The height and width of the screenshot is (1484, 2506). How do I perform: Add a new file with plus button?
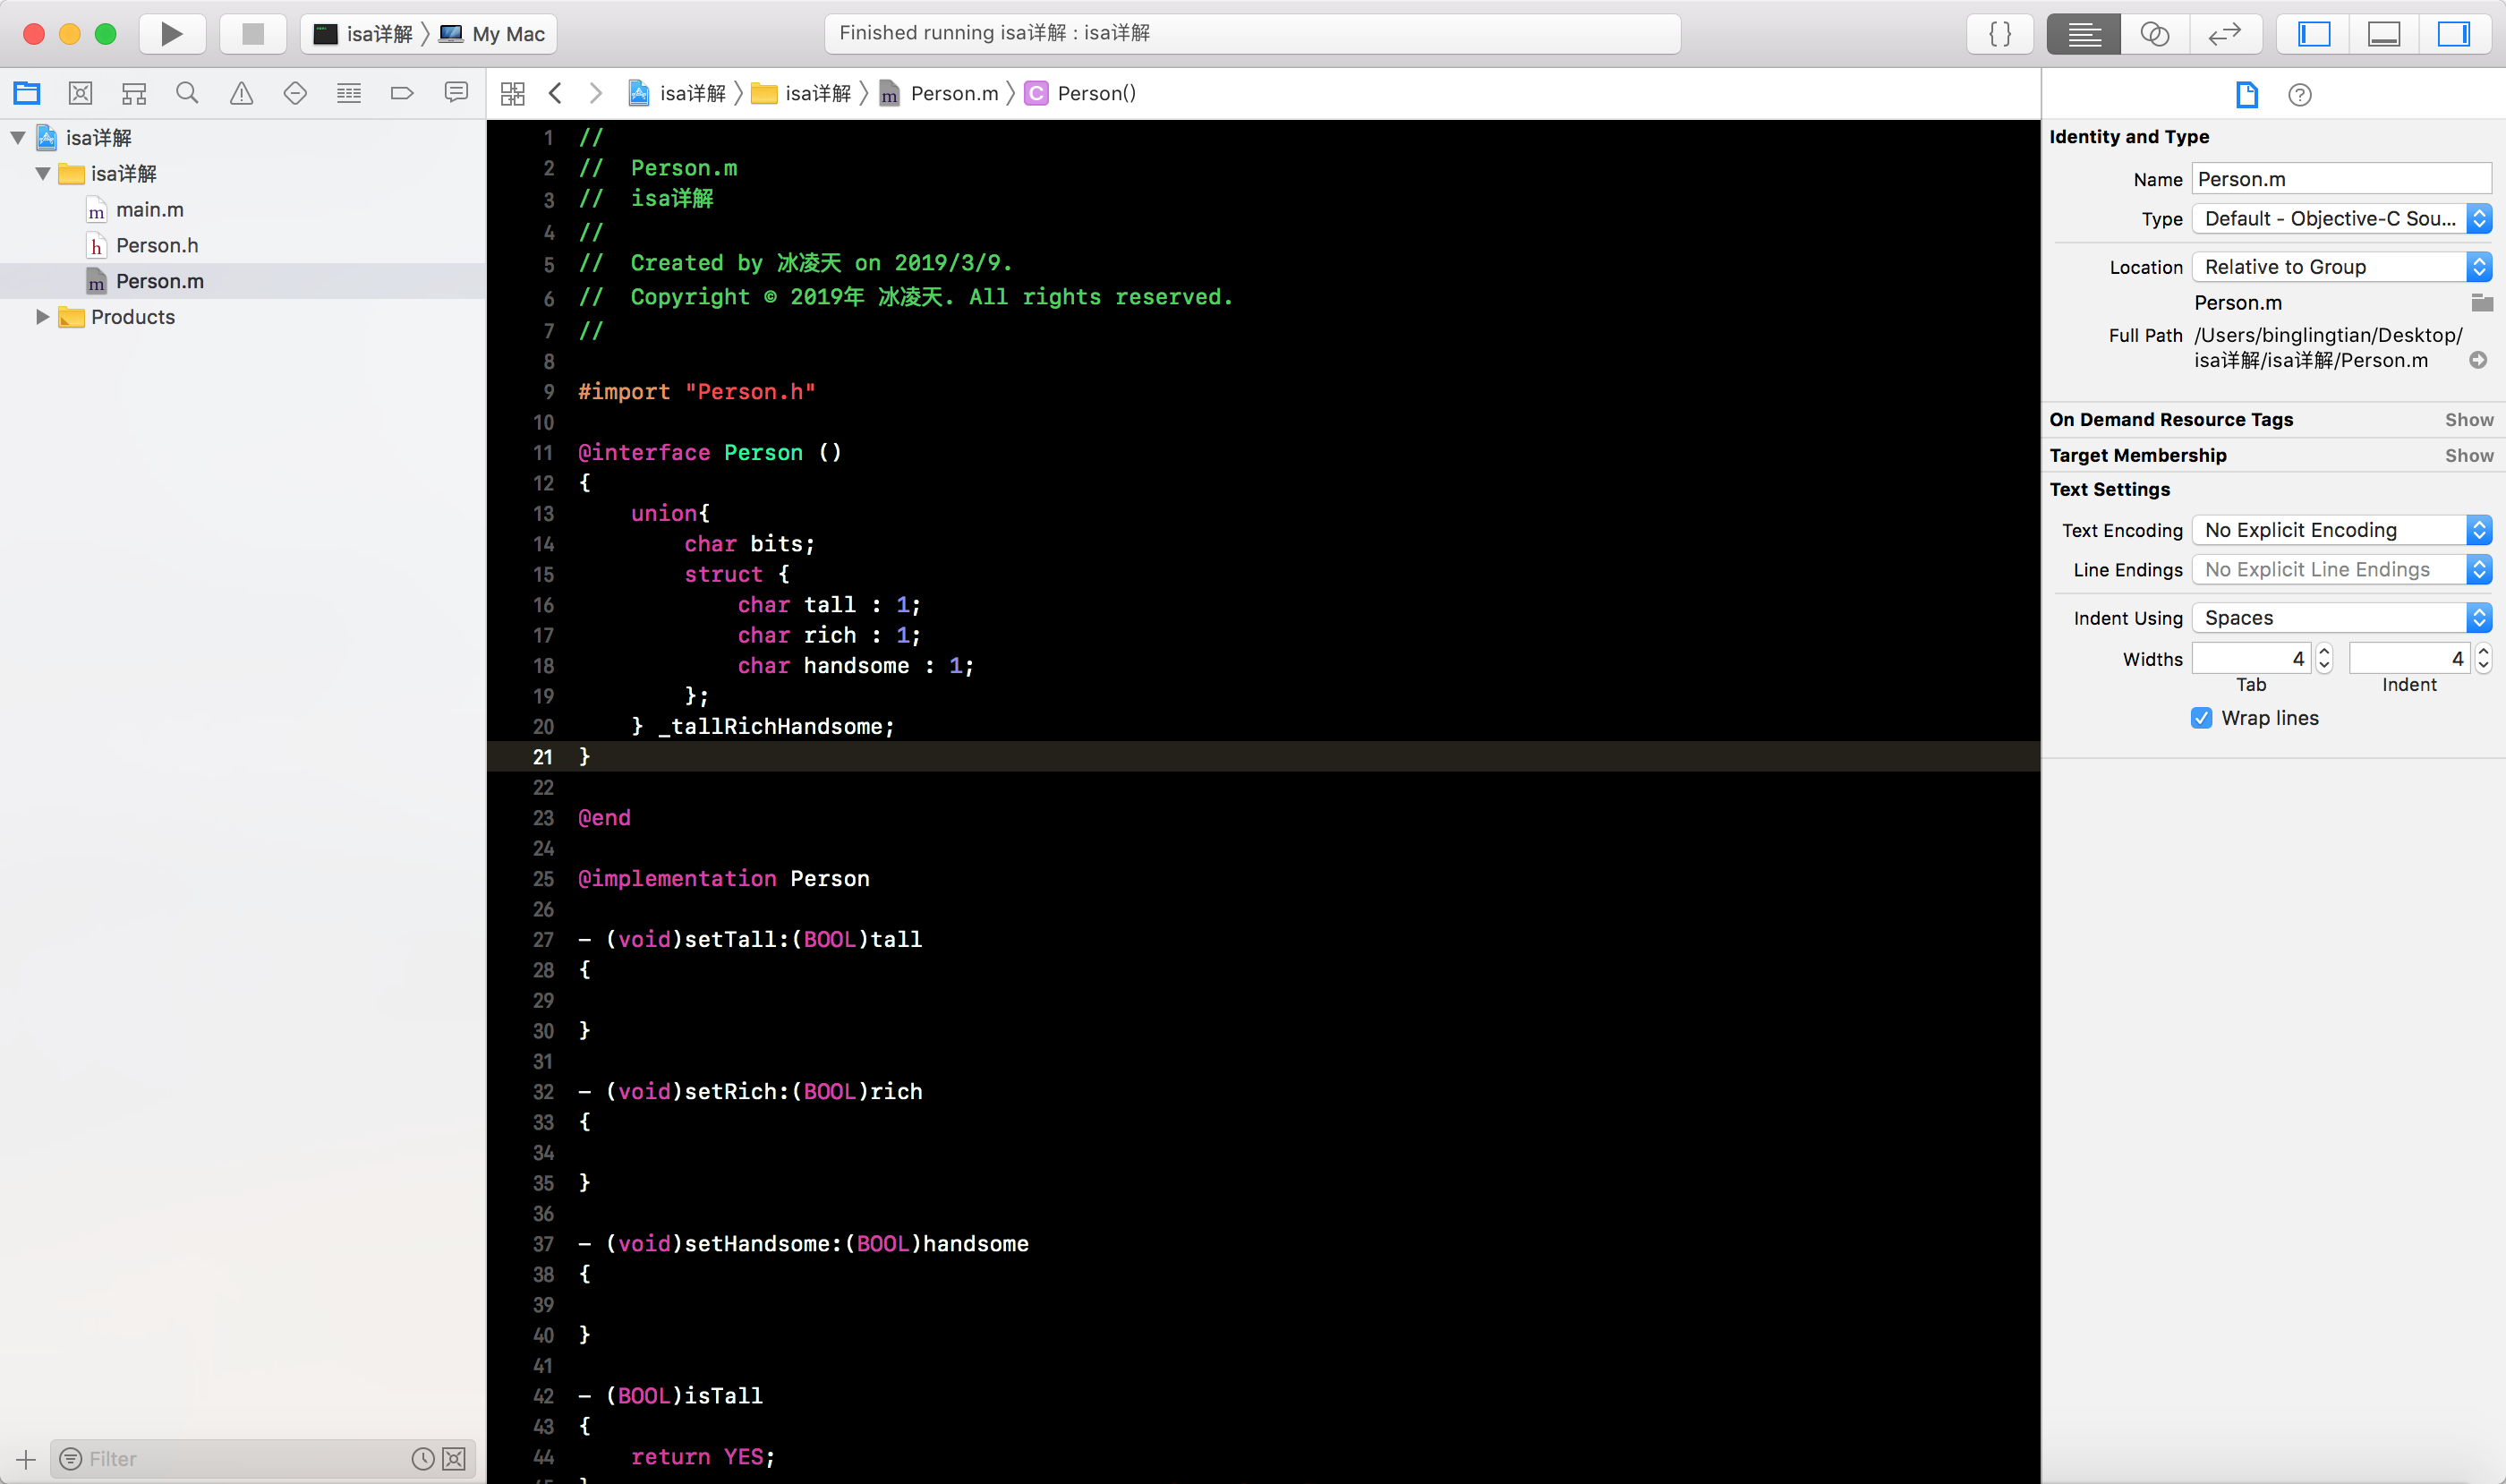coord(26,1459)
